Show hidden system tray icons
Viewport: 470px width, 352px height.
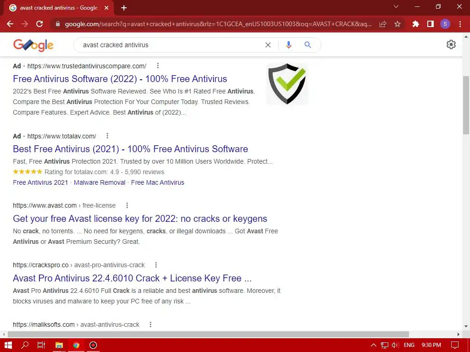(374, 345)
